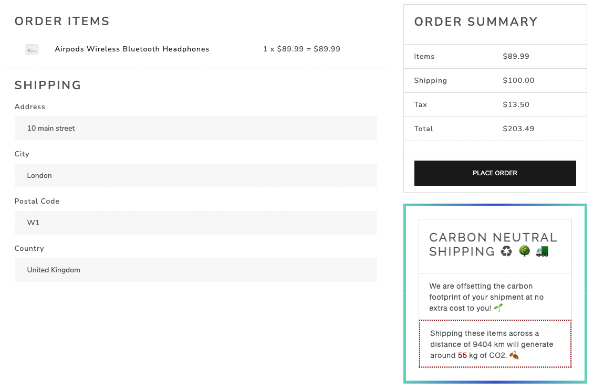
Task: Select the dotted CO2 emissions notice box
Action: tap(495, 344)
